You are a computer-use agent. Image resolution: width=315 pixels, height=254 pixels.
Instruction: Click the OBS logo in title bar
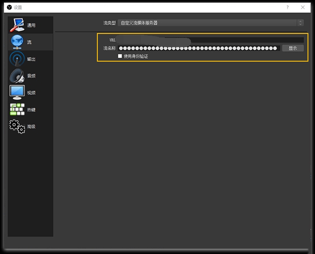[x=9, y=7]
